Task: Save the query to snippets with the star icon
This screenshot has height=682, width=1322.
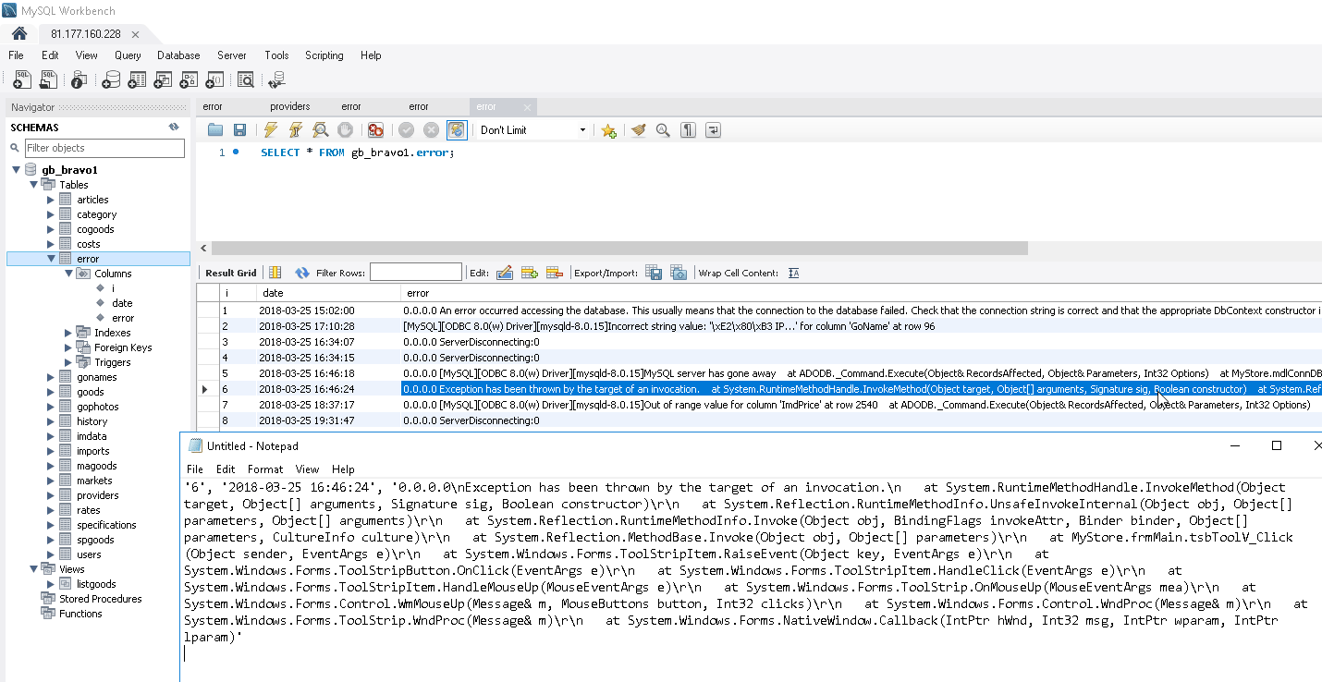Action: 608,130
